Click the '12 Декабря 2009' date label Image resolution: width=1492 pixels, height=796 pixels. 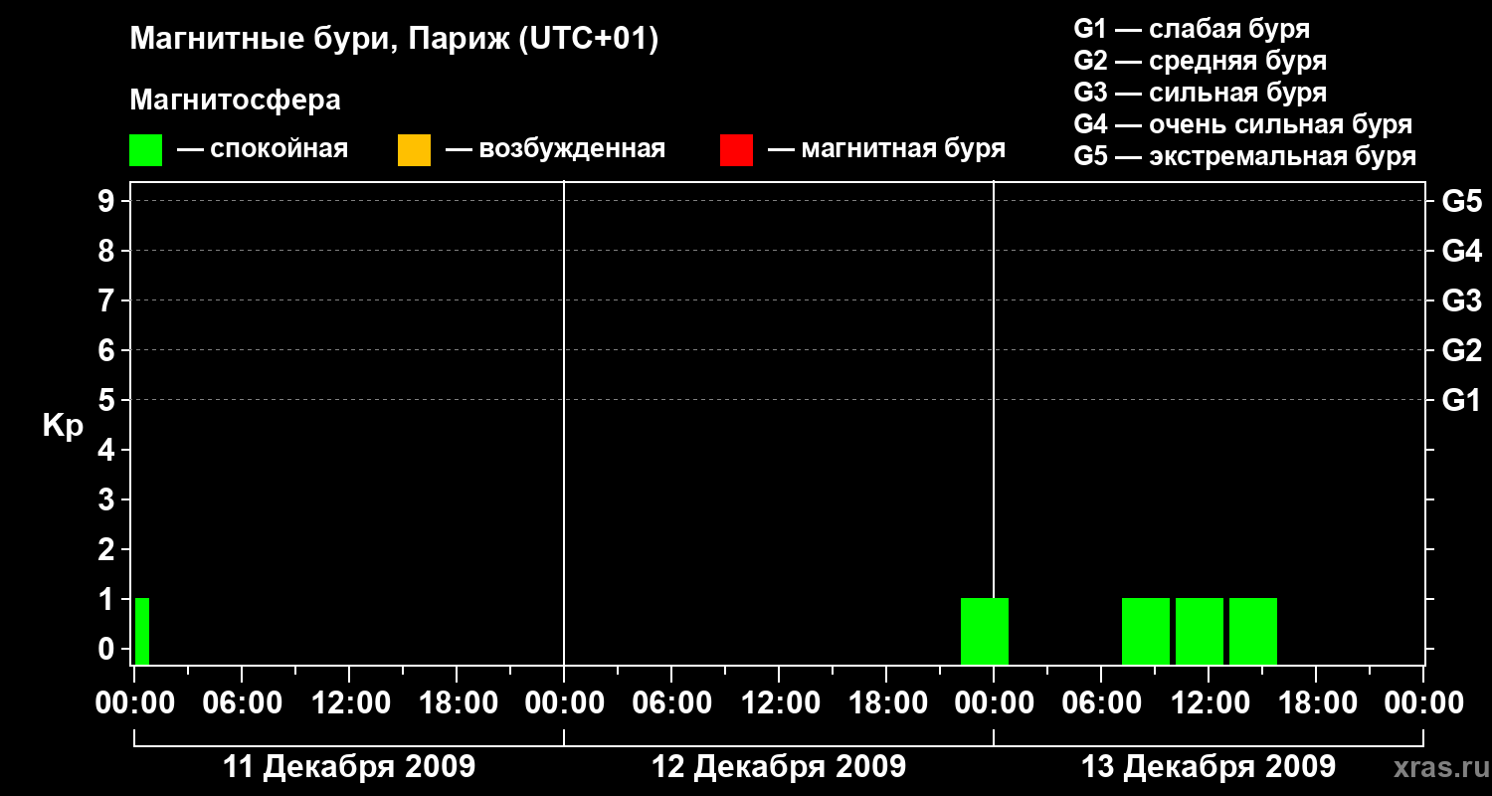click(x=779, y=767)
